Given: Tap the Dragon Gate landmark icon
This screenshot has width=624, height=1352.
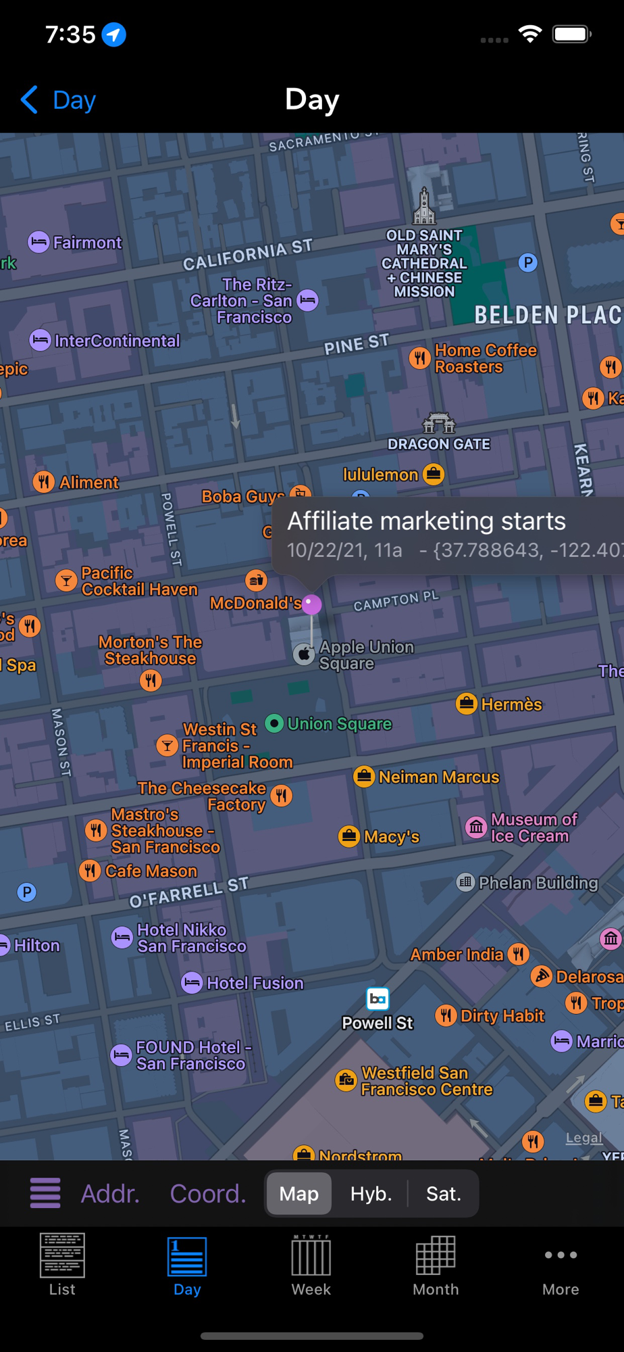Looking at the screenshot, I should tap(439, 423).
